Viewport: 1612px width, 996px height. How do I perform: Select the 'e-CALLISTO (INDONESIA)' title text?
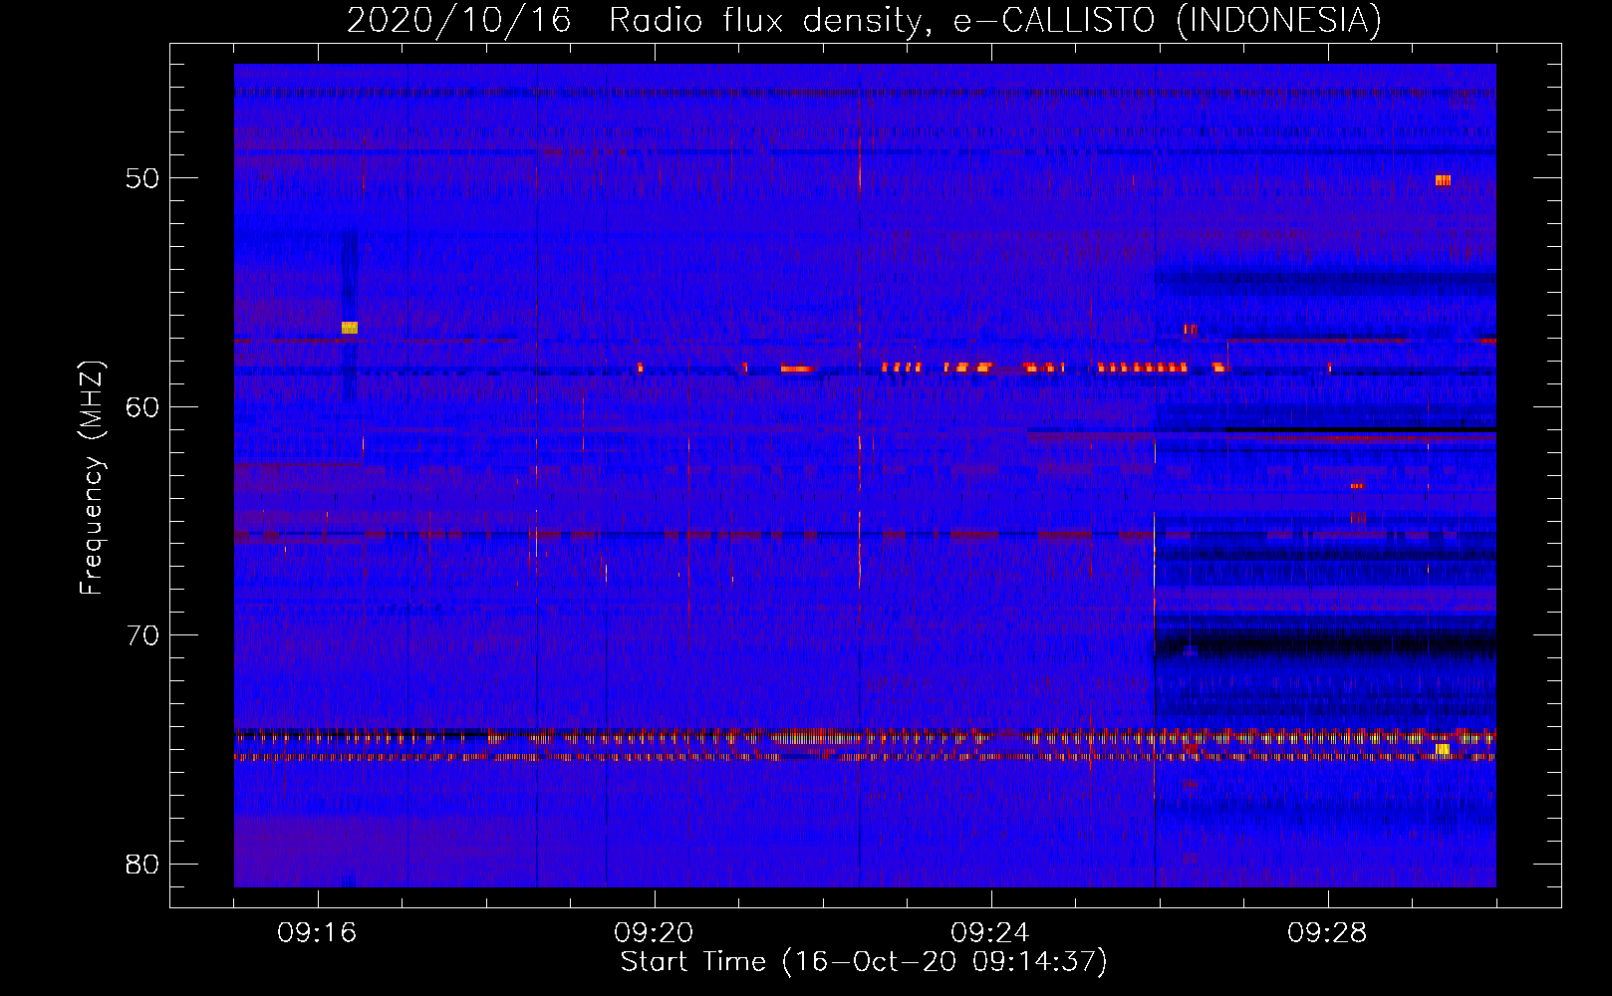click(1168, 21)
